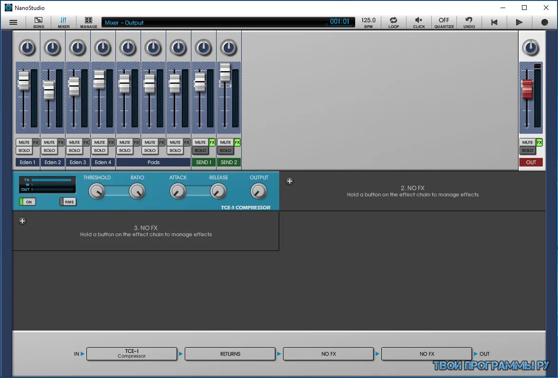Mute the Eden 3 channel
This screenshot has height=378, width=558.
click(x=75, y=142)
